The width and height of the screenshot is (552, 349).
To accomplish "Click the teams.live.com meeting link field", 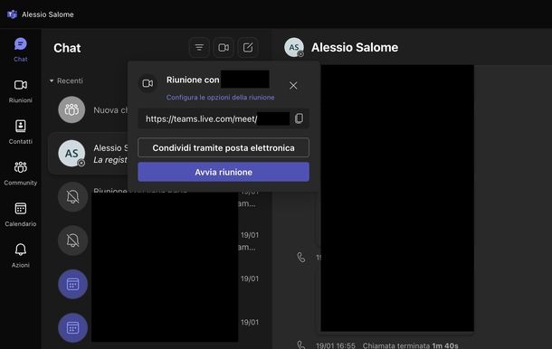I will pyautogui.click(x=224, y=118).
